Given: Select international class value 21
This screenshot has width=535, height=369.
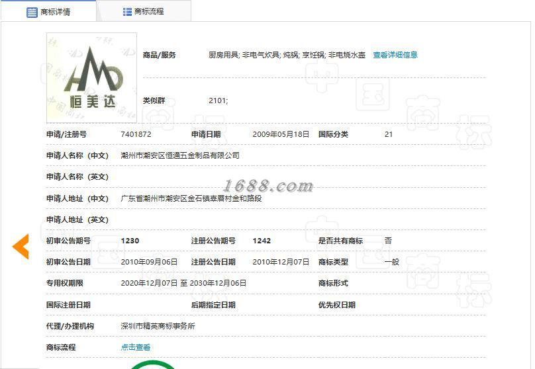Looking at the screenshot, I should click(389, 134).
